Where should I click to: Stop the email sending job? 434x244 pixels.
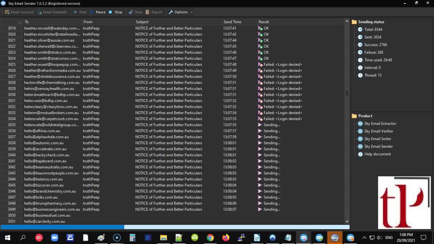[x=115, y=12]
